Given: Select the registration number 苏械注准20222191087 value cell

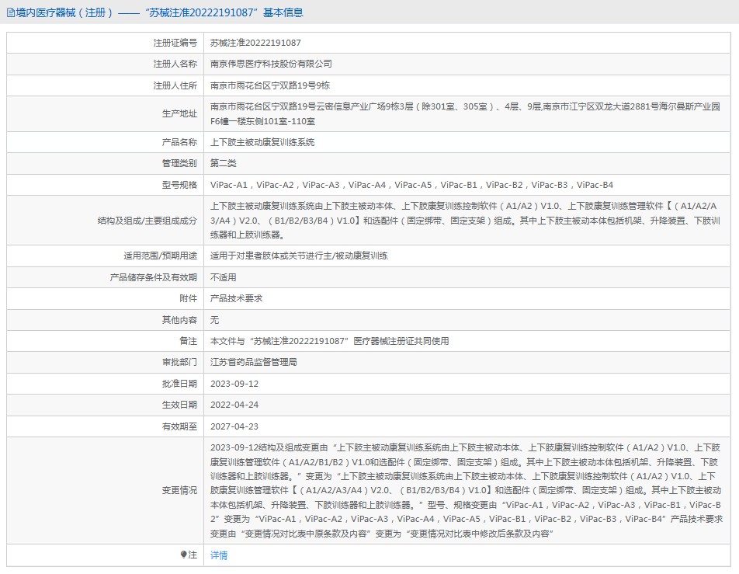Looking at the screenshot, I should tap(255, 43).
